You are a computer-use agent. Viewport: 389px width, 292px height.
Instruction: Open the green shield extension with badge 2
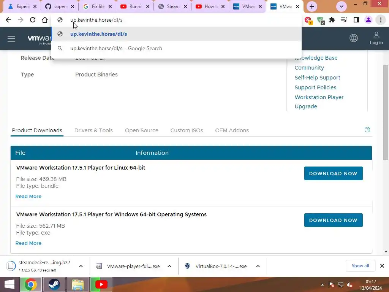pyautogui.click(x=321, y=21)
